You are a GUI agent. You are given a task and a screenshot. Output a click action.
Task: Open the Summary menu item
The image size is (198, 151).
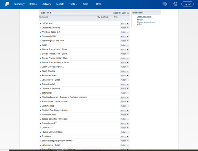19,4
